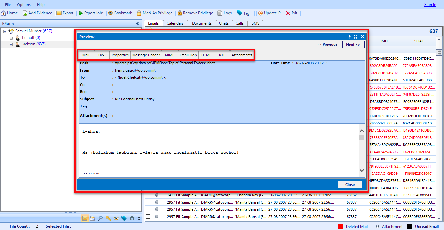Click the blue tag icon in Mails footer
The width and height of the screenshot is (444, 230).
124,218
